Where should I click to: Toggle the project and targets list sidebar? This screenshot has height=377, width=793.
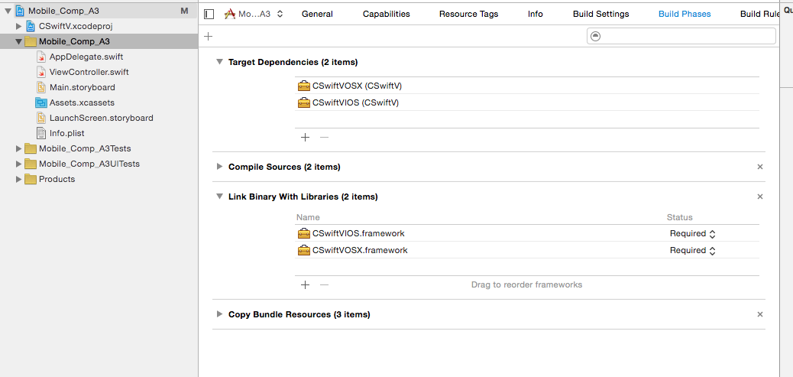click(209, 15)
